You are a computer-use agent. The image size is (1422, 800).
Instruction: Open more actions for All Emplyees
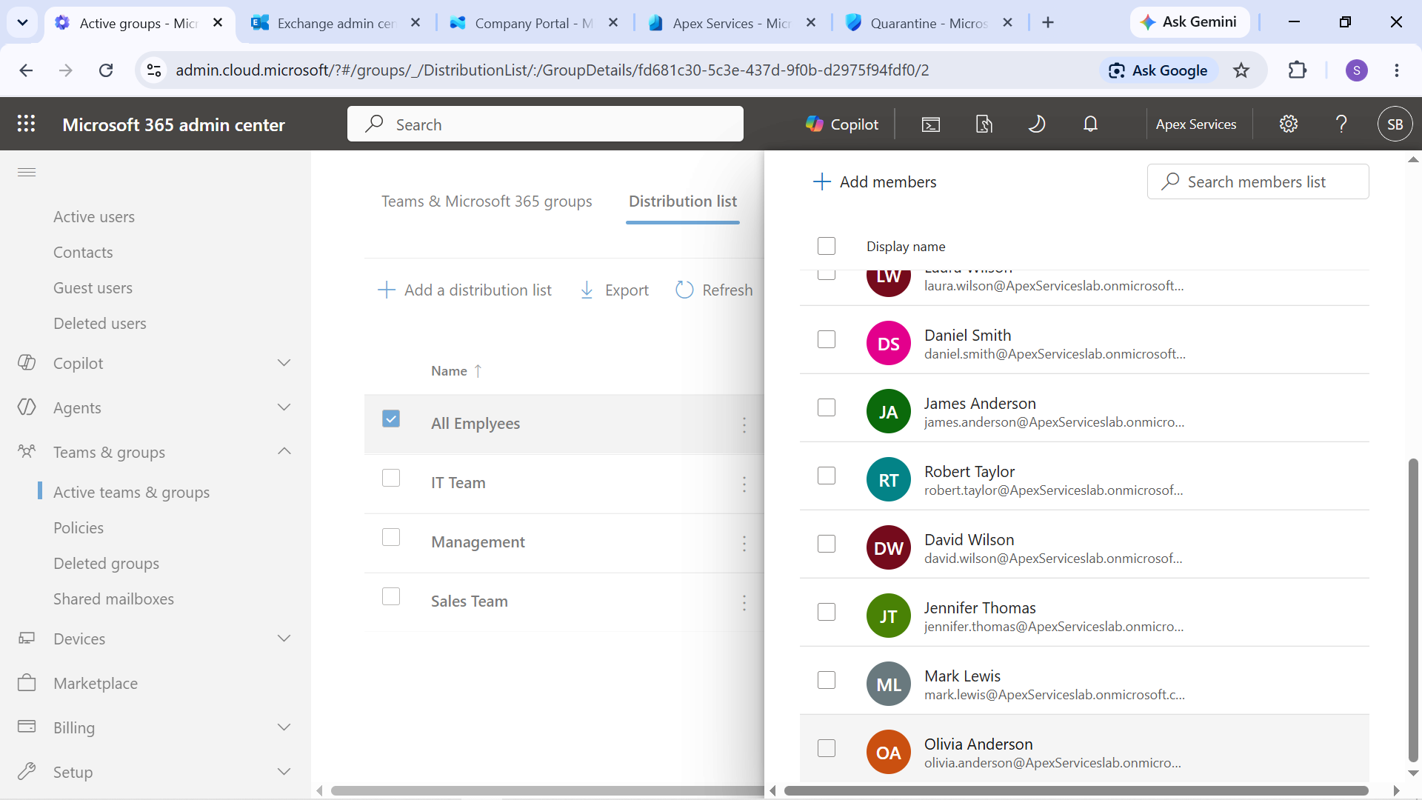pyautogui.click(x=744, y=424)
